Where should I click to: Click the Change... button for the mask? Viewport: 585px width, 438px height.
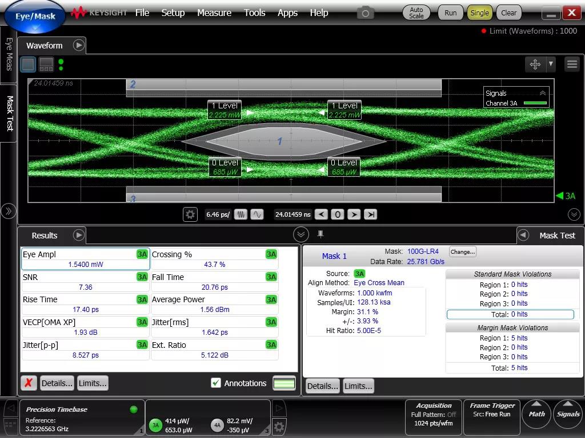462,252
